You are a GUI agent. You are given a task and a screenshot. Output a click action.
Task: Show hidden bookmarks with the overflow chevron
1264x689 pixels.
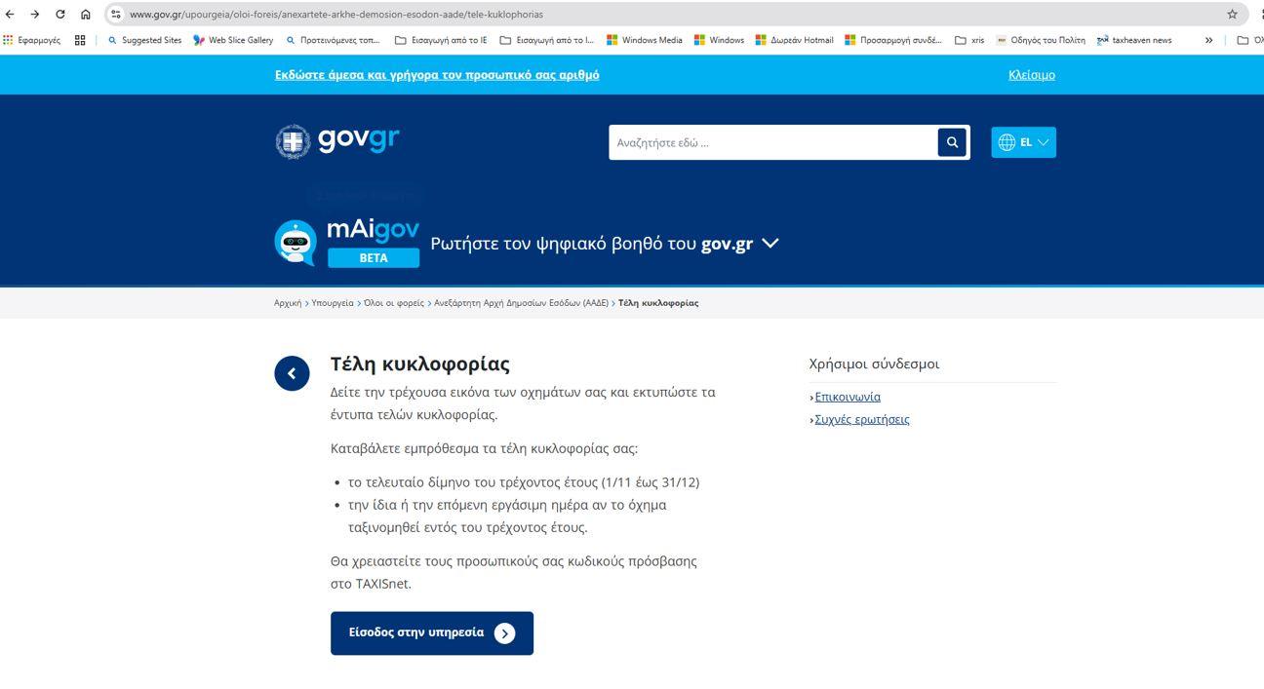point(1208,40)
